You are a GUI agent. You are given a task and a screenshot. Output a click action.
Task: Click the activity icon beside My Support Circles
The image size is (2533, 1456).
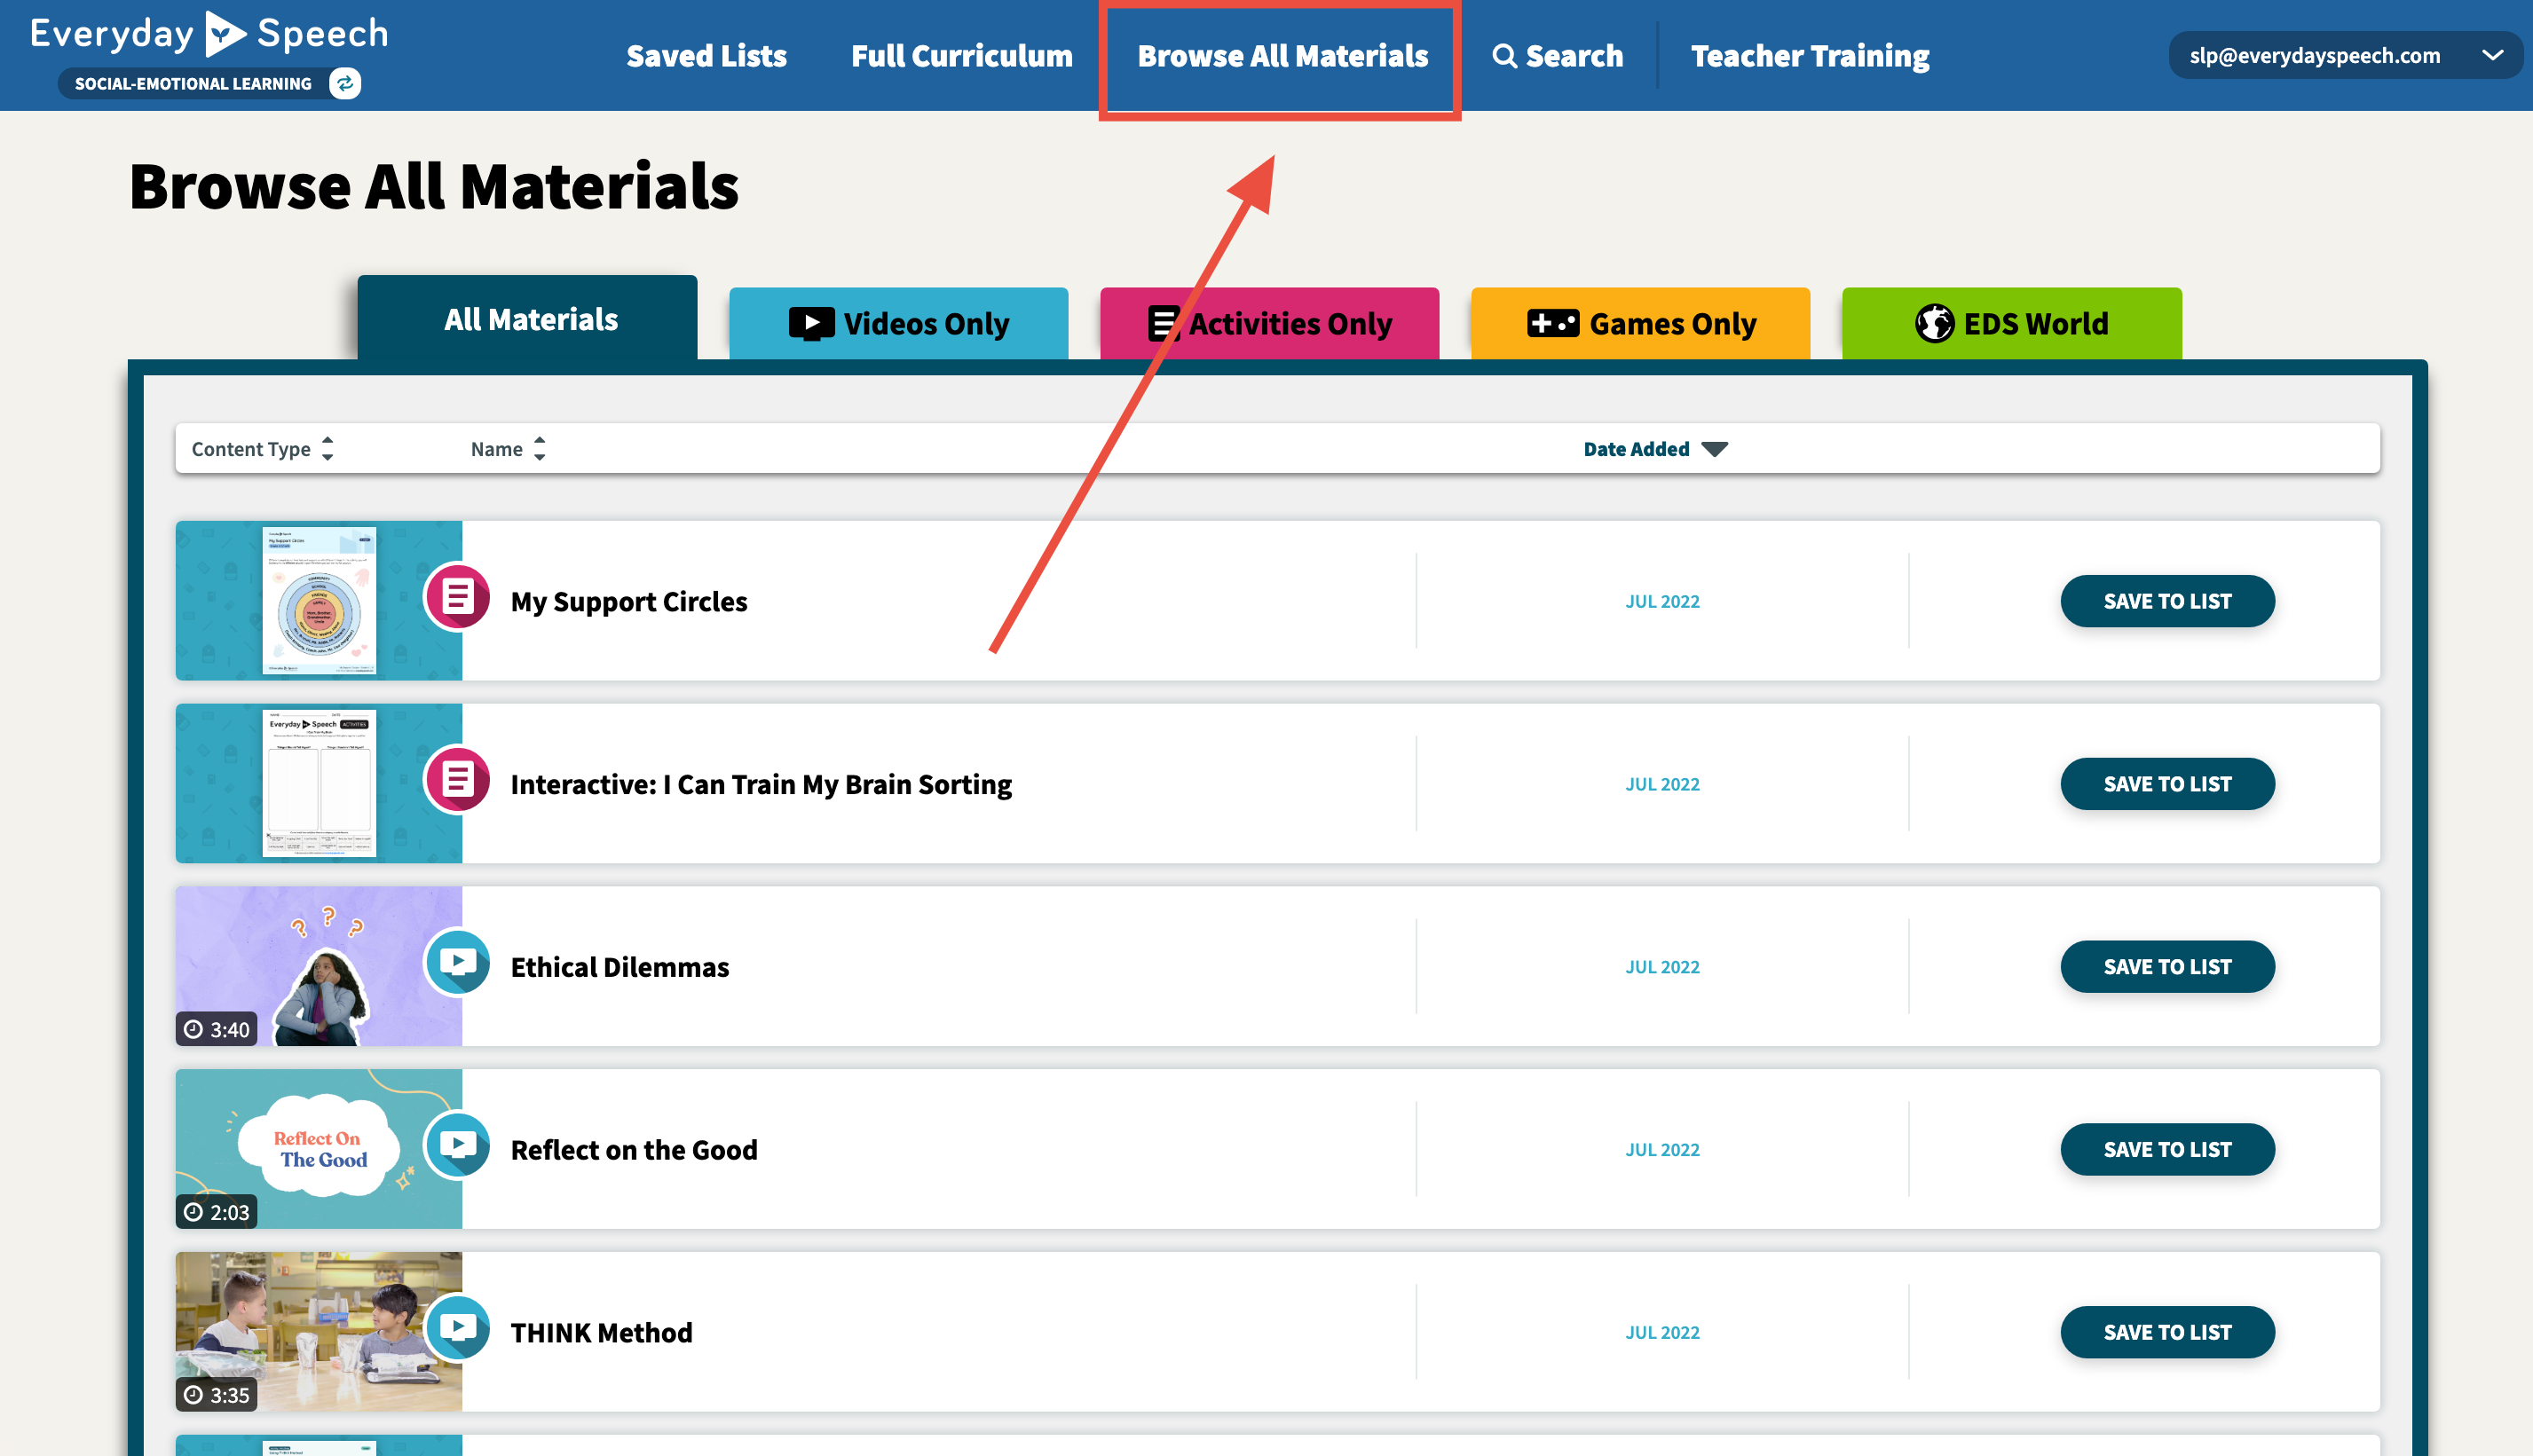point(458,598)
